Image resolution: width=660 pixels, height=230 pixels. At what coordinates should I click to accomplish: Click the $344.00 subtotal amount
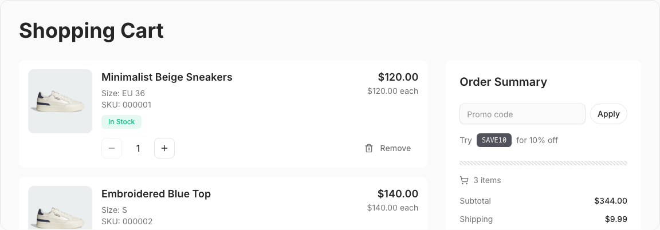click(x=611, y=201)
